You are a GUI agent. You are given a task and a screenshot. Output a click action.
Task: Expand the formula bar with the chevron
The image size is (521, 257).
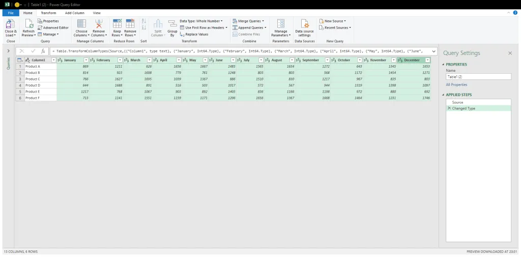[x=433, y=51]
